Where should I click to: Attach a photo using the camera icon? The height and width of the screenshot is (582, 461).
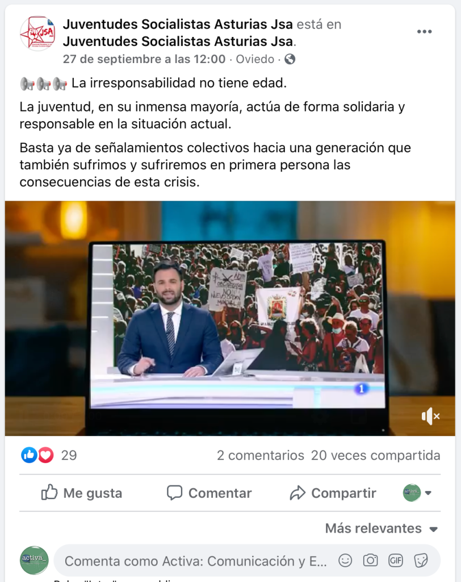pos(370,560)
